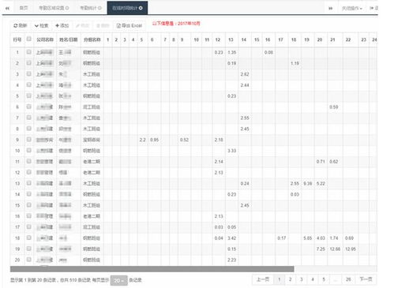Click the 5.85 cell in row 18

(307, 238)
